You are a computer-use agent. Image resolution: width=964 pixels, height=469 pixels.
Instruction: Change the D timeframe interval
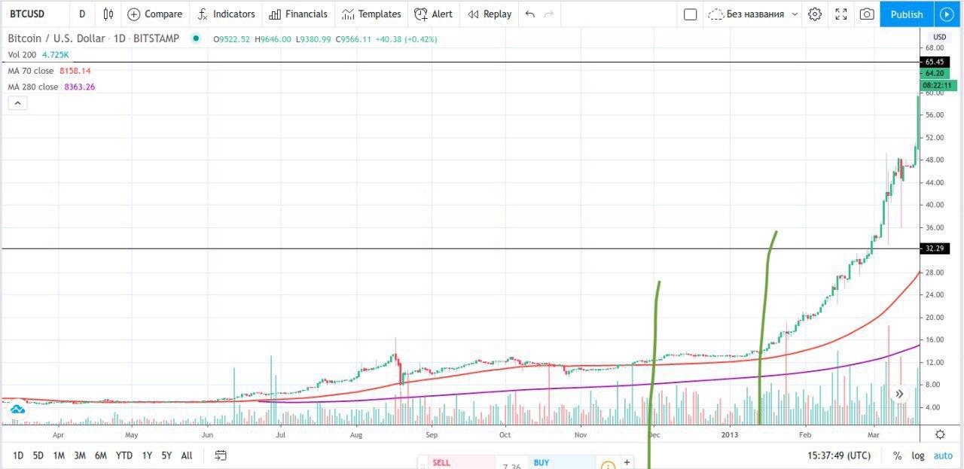click(82, 14)
